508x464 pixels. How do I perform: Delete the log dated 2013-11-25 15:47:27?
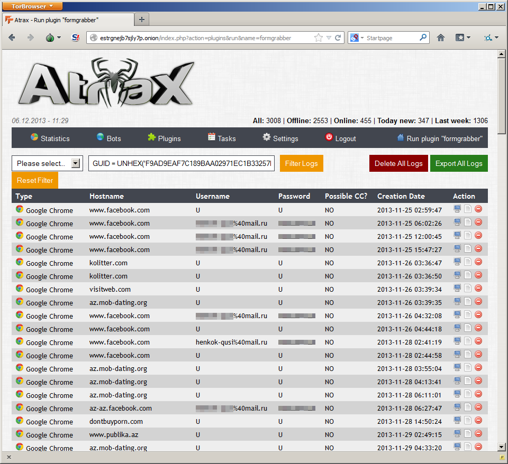(478, 248)
